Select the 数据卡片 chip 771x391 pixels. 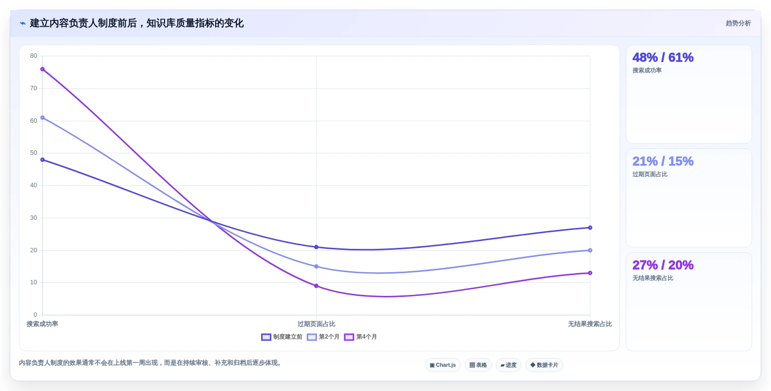coord(544,365)
